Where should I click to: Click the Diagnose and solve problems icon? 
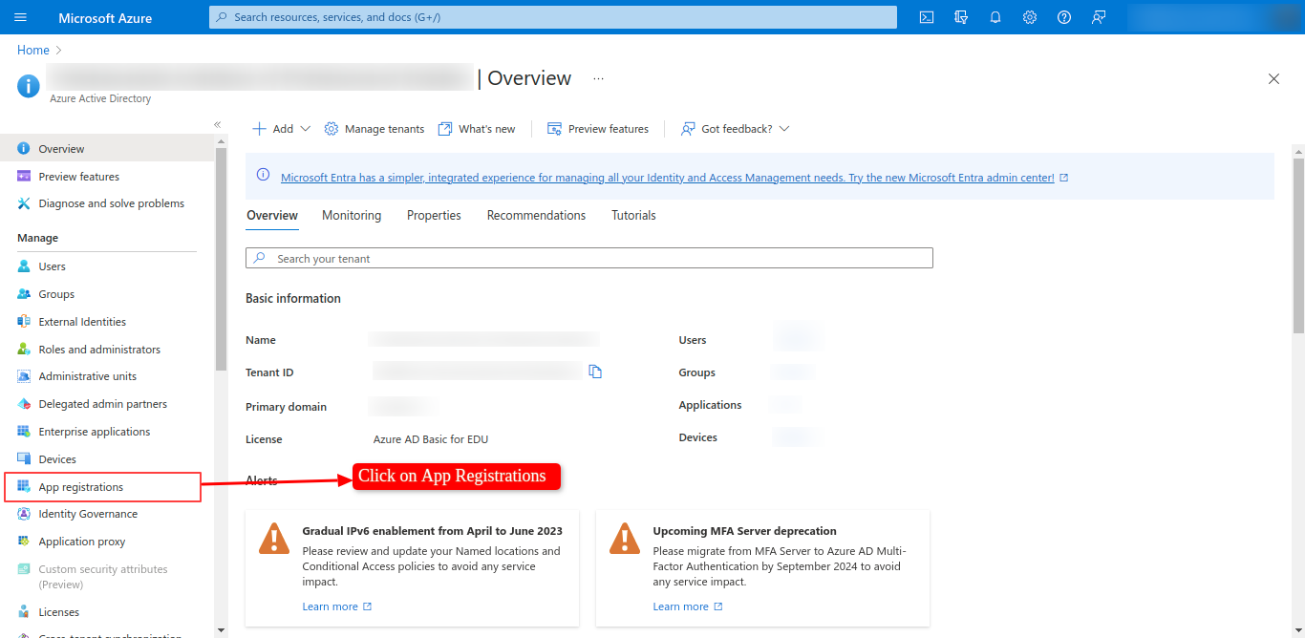(24, 203)
